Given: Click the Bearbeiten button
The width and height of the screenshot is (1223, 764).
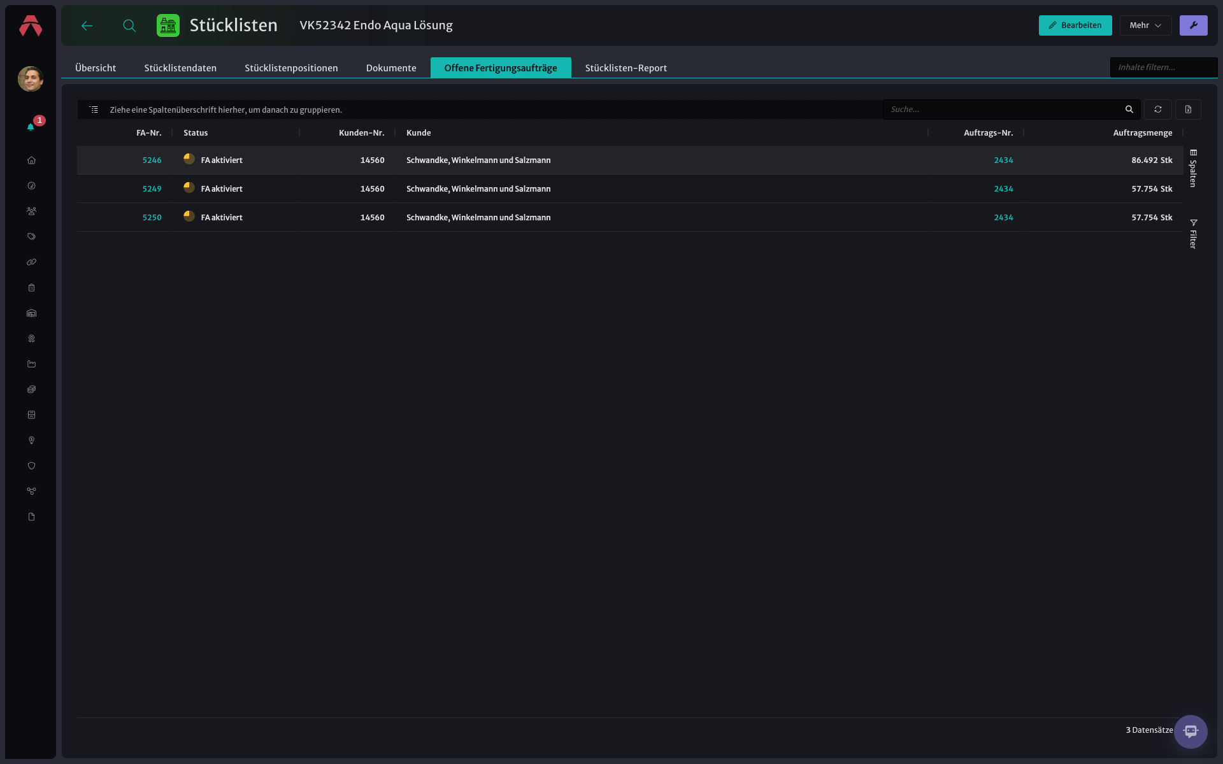Looking at the screenshot, I should click(x=1075, y=25).
